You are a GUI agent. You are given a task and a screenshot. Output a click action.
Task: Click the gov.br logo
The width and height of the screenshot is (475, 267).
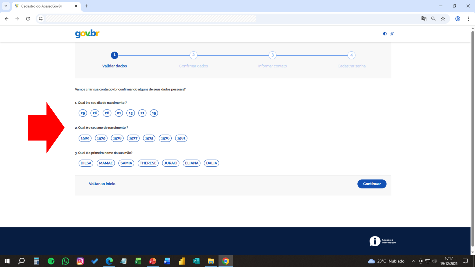87,34
